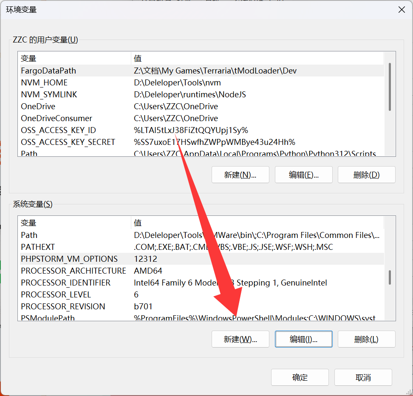Screen dimensions: 413x396
Task: Click 删除(D) under user variables
Action: click(366, 175)
